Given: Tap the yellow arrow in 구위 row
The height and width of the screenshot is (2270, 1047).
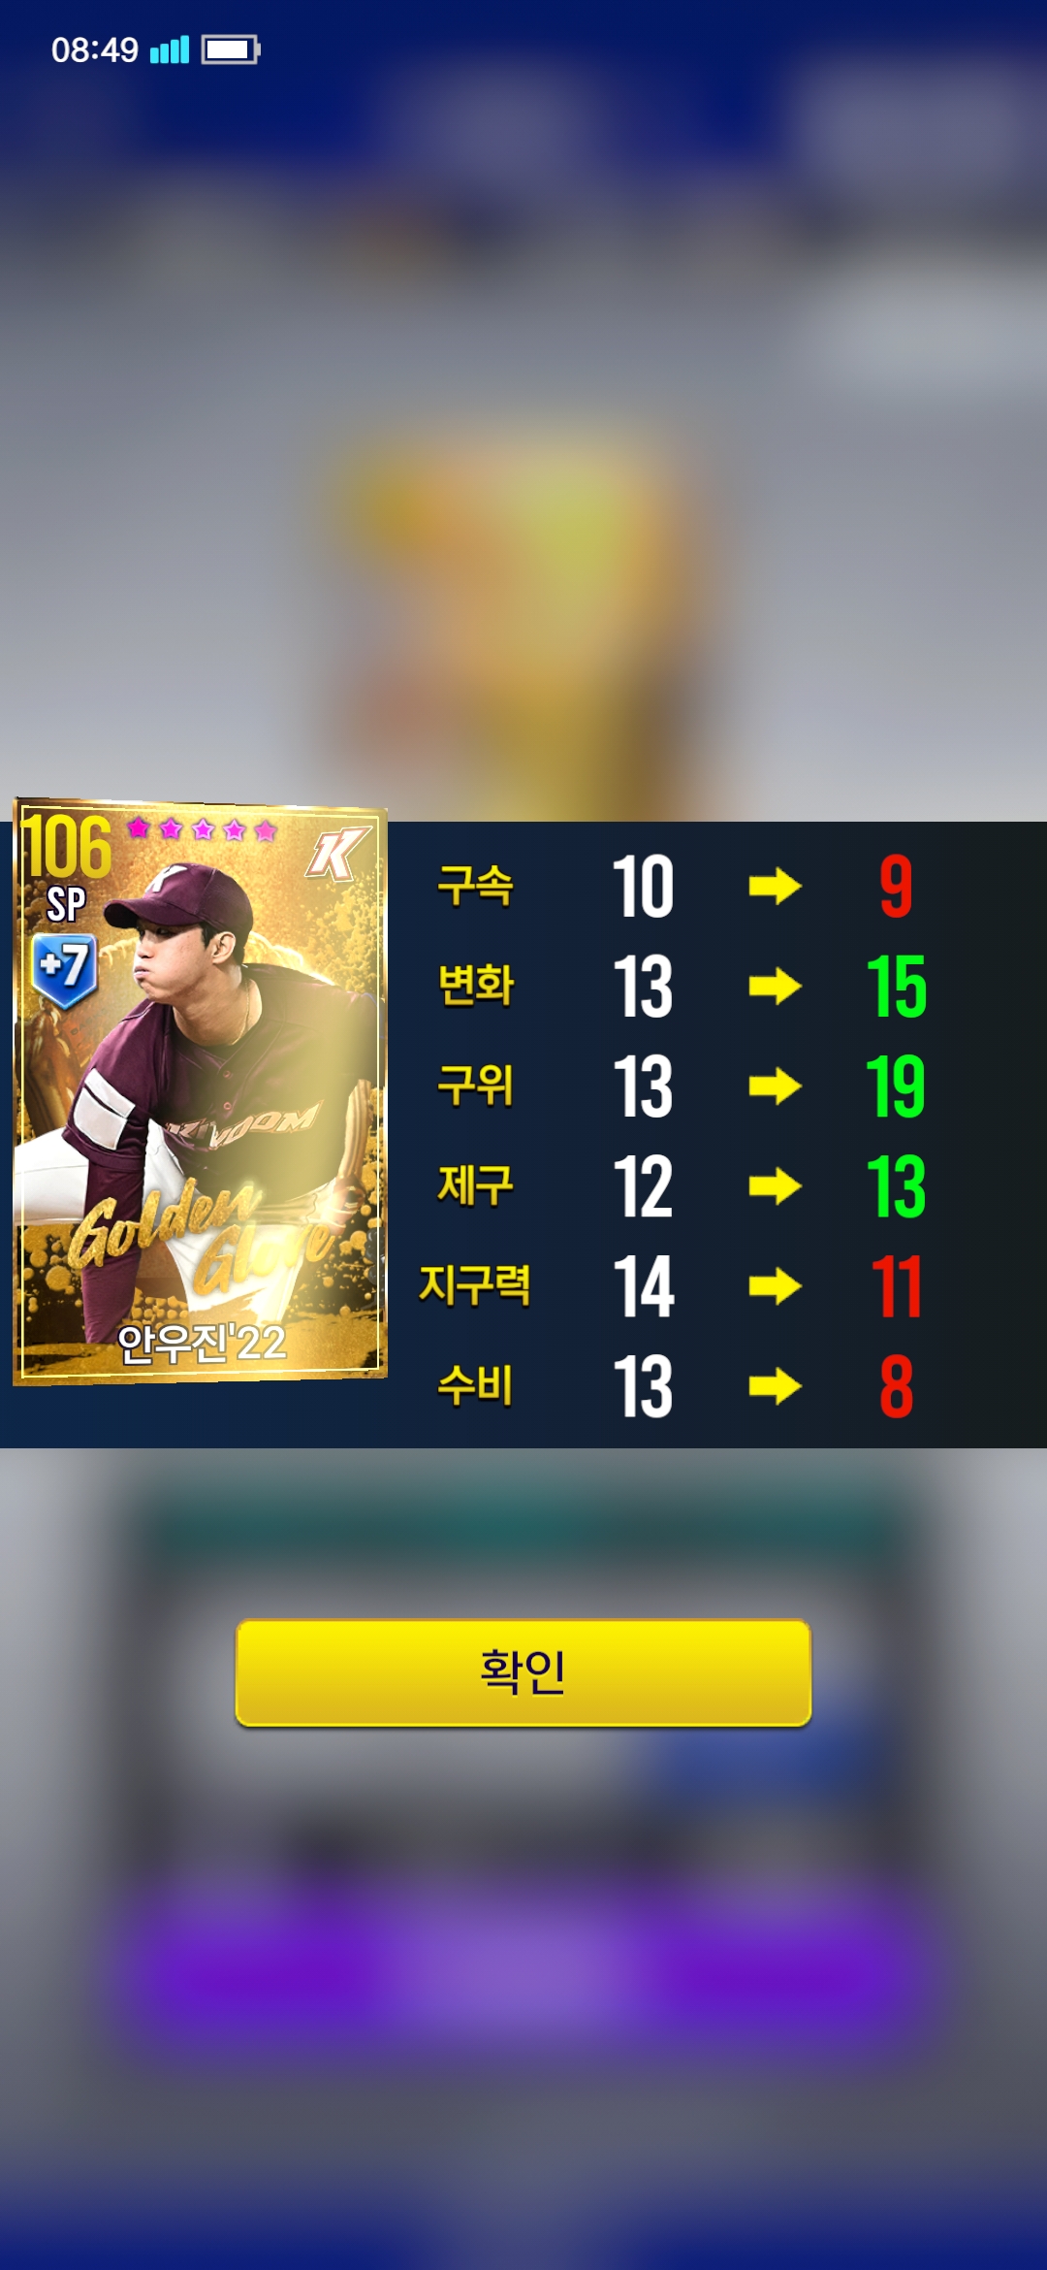Looking at the screenshot, I should pyautogui.click(x=775, y=1086).
